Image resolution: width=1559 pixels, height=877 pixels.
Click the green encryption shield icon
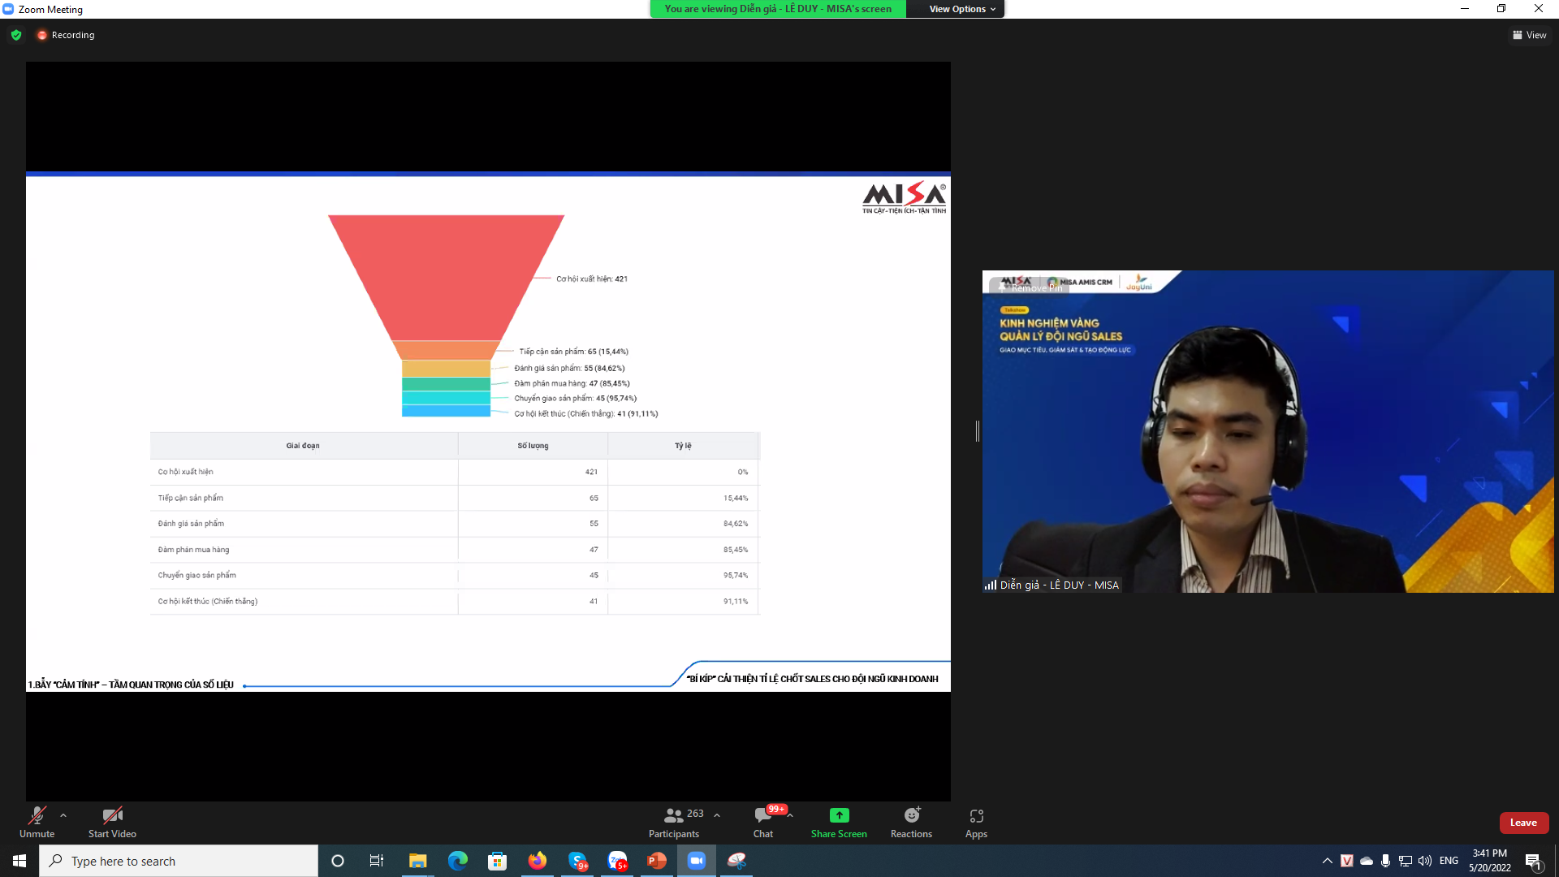point(16,35)
